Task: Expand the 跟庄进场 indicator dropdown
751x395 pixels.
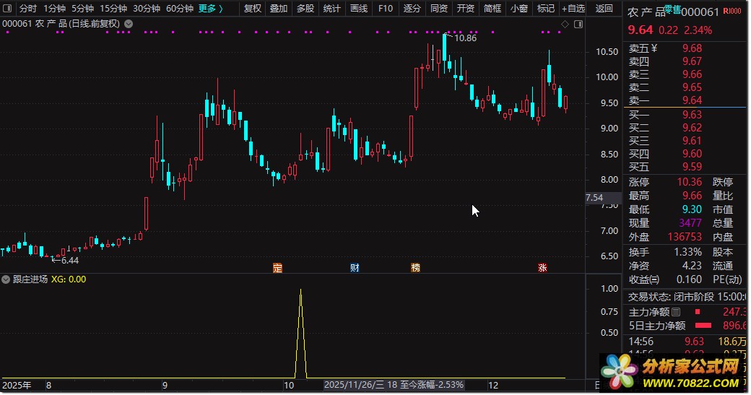Action: [6, 279]
